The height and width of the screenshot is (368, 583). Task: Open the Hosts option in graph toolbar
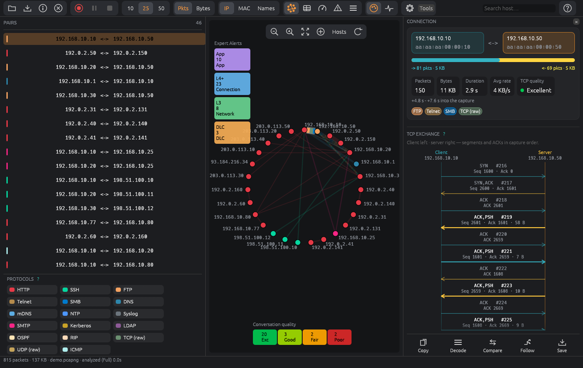[339, 32]
